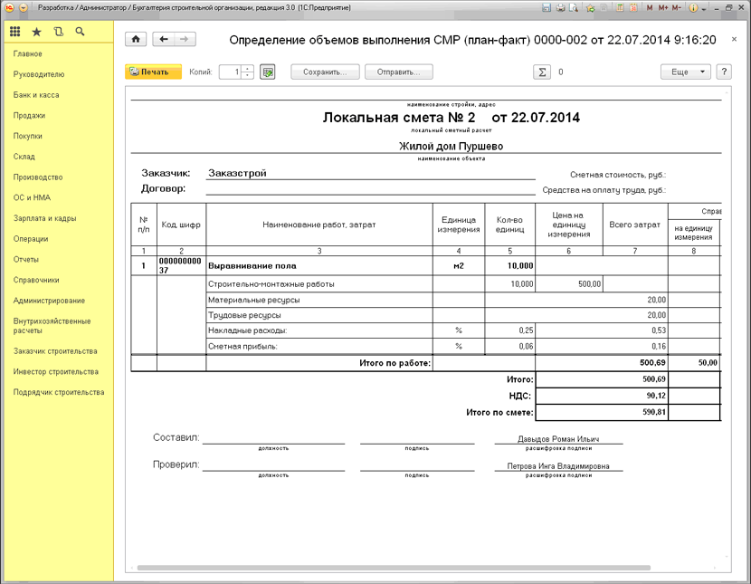The height and width of the screenshot is (584, 751).
Task: Click the horizontal scrollbar of the report
Action: (394, 568)
